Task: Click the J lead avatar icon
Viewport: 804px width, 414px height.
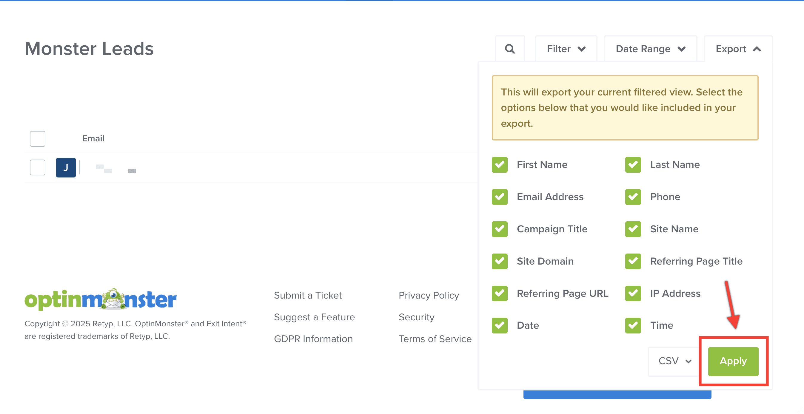Action: pyautogui.click(x=66, y=168)
